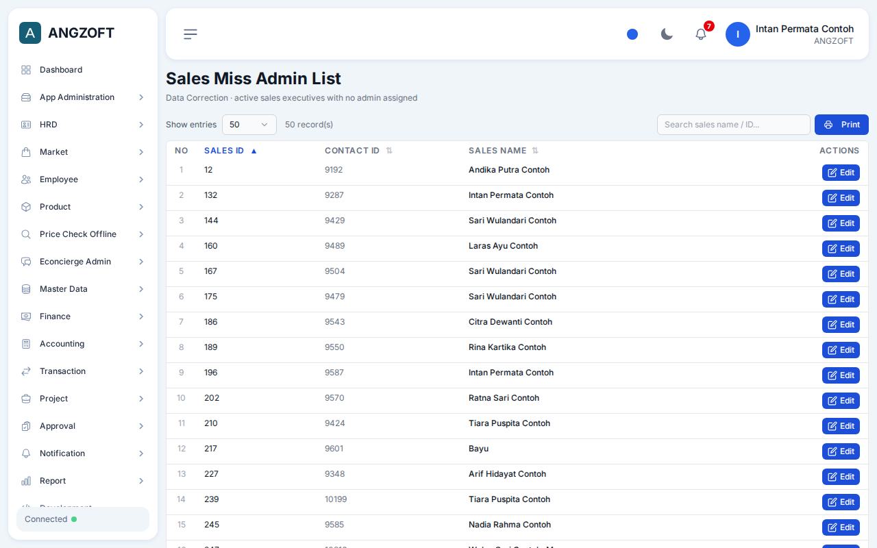Focus the Search sales name field
This screenshot has height=548, width=877.
[734, 125]
